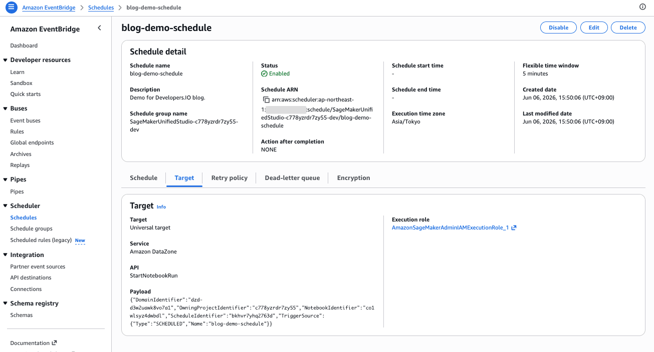This screenshot has width=654, height=352.
Task: Open Archives in the sidebar
Action: click(x=21, y=154)
